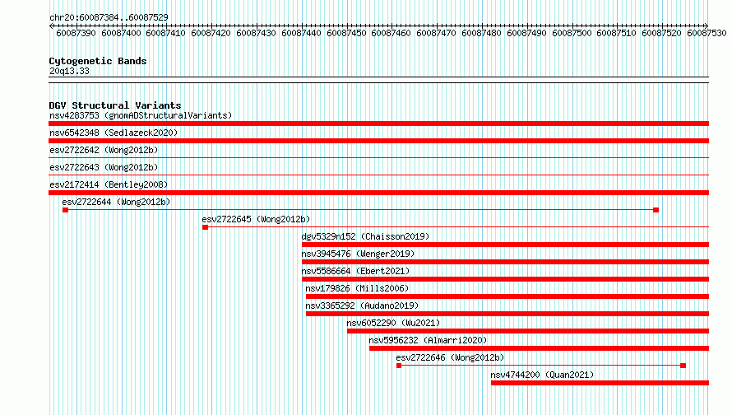Click ruler position 60087460
The width and height of the screenshot is (732, 415).
click(x=391, y=33)
